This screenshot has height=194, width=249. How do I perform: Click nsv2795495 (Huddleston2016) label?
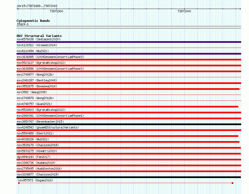(x=39, y=169)
